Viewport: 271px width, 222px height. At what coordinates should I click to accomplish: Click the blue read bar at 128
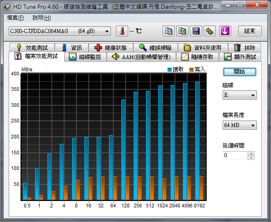123,150
